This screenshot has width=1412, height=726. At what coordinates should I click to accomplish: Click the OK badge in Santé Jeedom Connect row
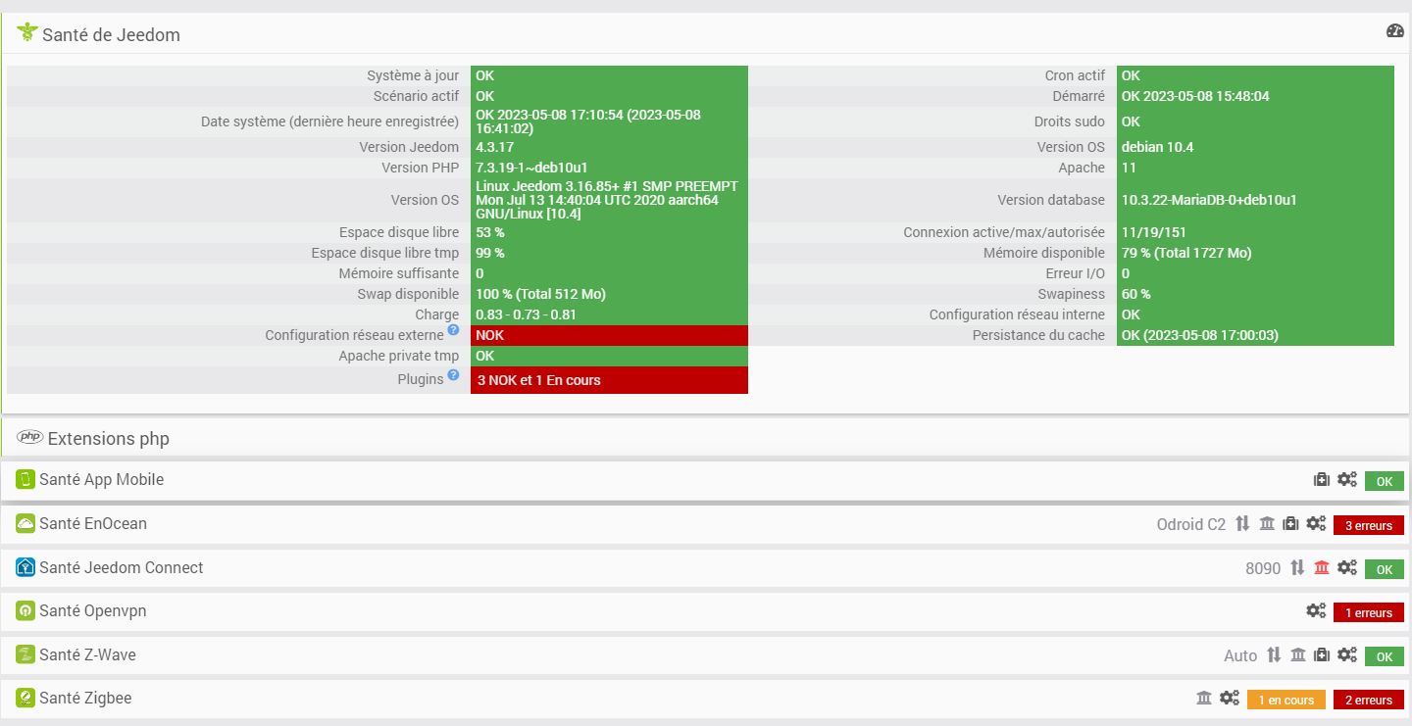1385,569
